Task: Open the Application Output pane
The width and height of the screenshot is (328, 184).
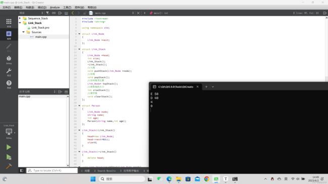Action: click(x=130, y=170)
